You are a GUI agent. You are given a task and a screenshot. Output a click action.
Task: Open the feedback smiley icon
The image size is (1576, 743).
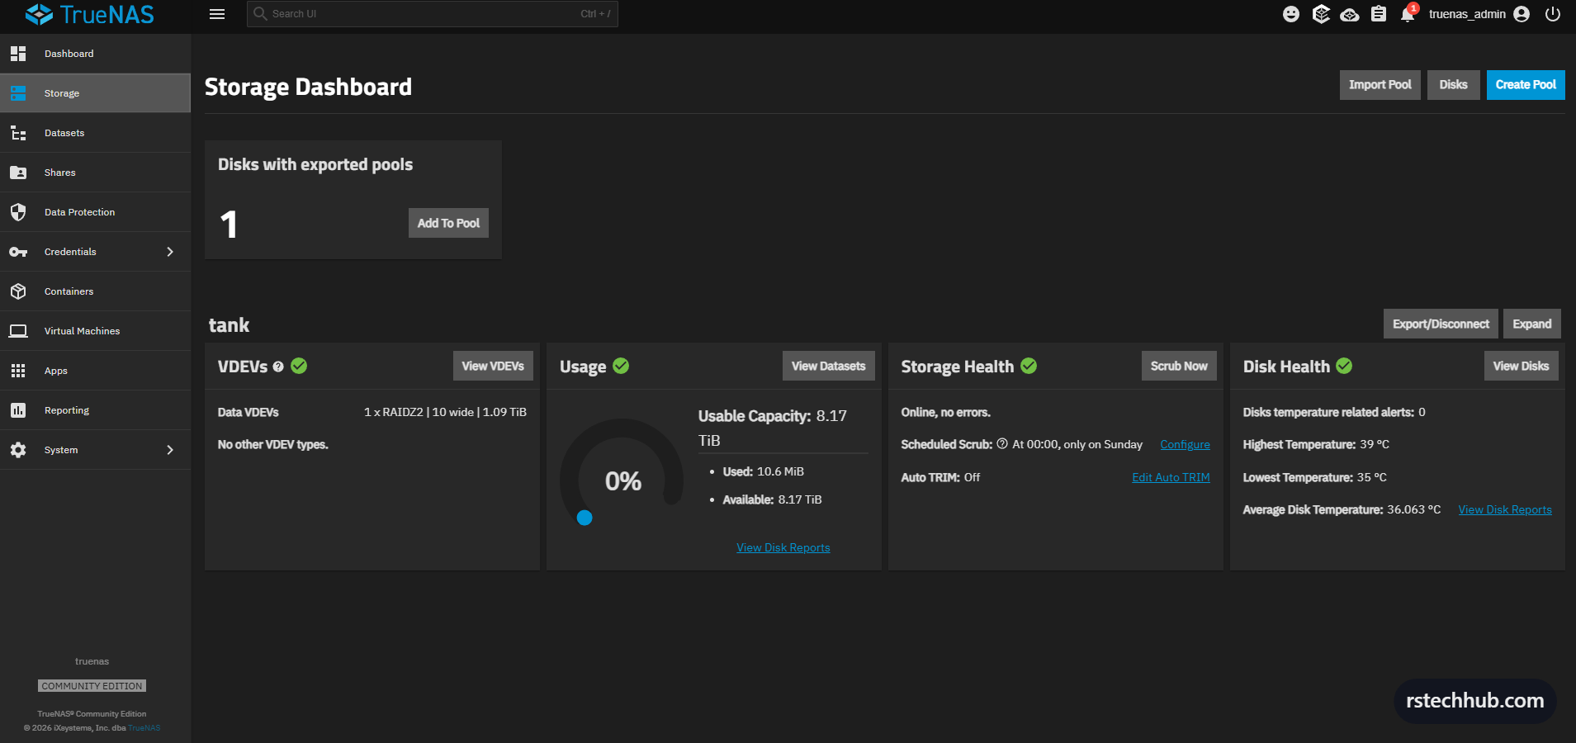(1291, 14)
